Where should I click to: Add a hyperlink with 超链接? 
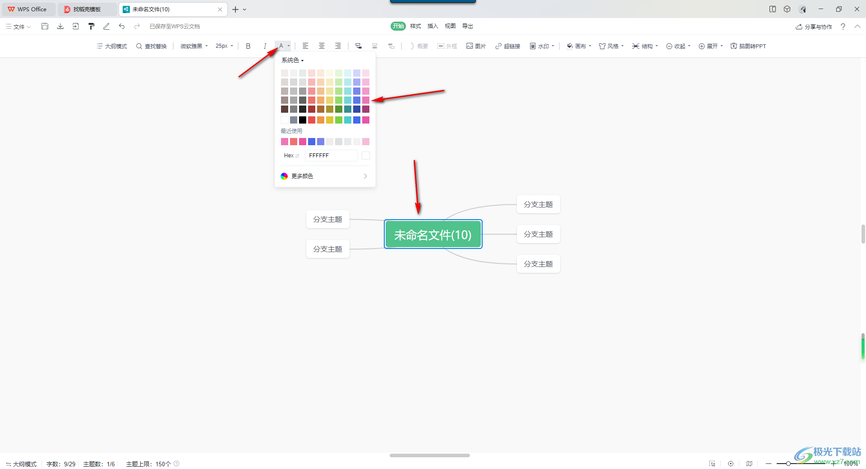[x=507, y=46]
